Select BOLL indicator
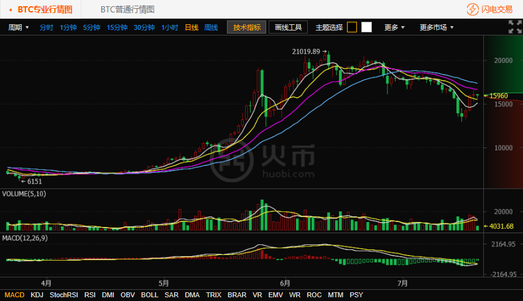 tap(149, 295)
